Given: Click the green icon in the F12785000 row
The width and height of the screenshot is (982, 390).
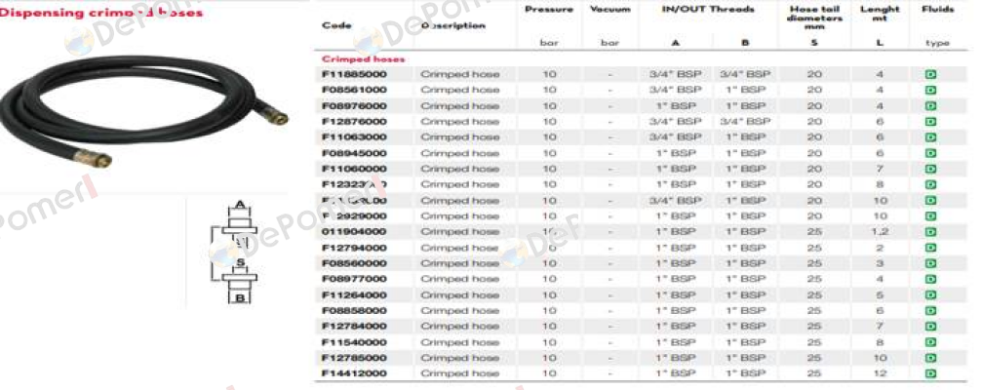Looking at the screenshot, I should pos(930,358).
